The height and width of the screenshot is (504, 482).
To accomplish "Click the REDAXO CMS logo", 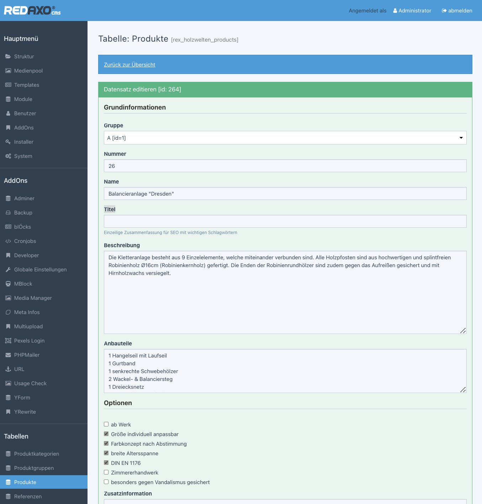I will click(x=32, y=10).
